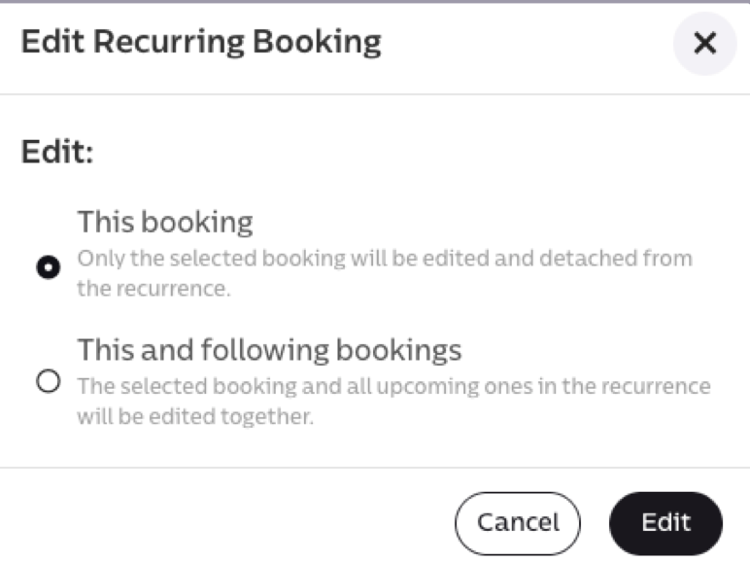
Task: Click the "will be edited together" helper text
Action: click(x=195, y=417)
